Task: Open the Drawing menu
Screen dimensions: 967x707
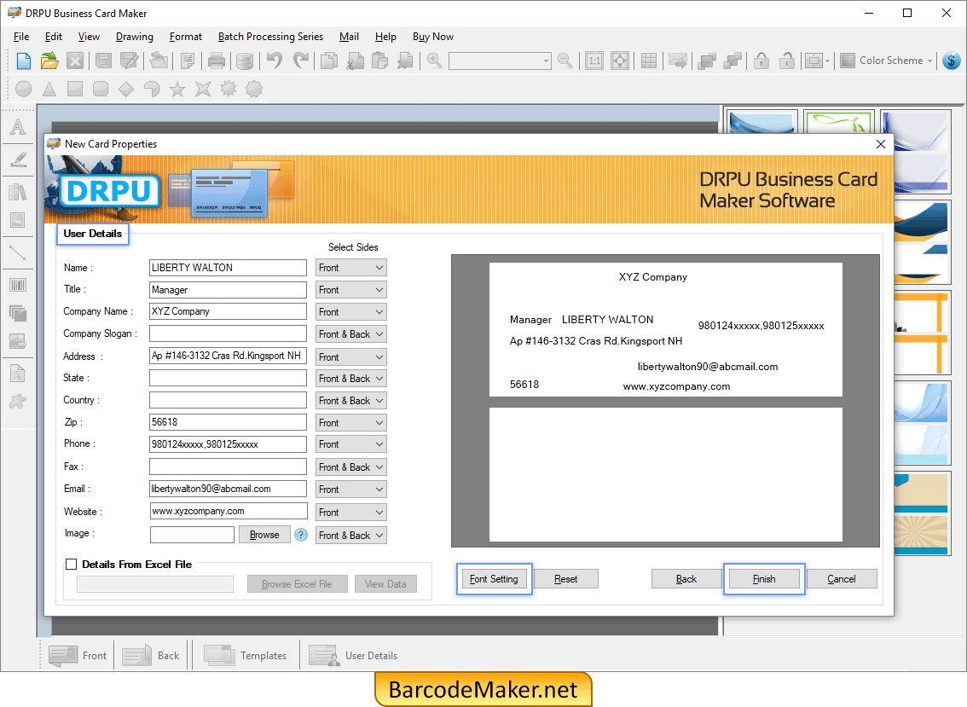Action: tap(135, 37)
